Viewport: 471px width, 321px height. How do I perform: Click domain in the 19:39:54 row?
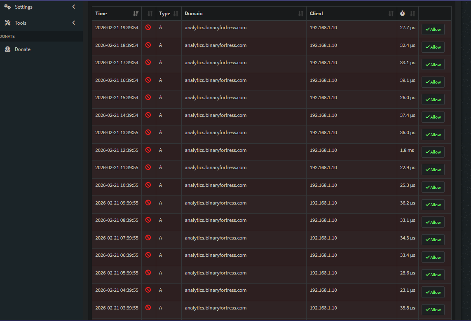pos(216,28)
